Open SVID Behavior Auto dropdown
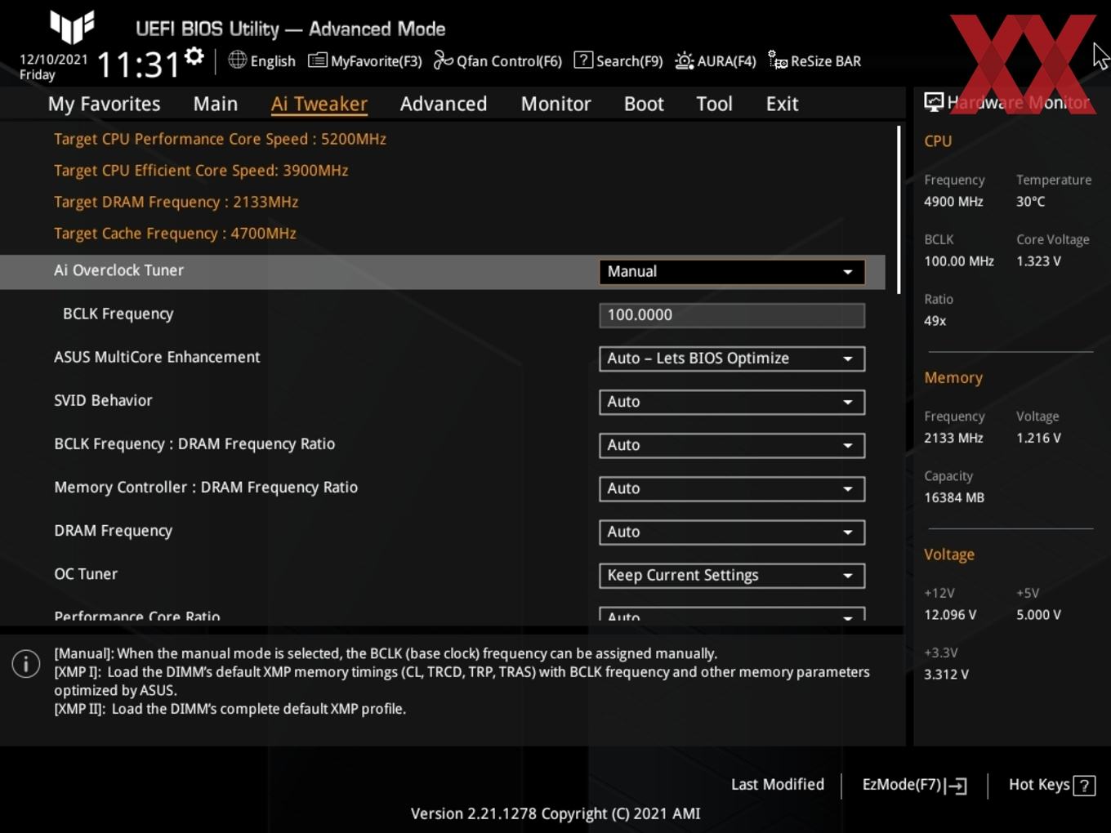The height and width of the screenshot is (833, 1111). pos(732,402)
